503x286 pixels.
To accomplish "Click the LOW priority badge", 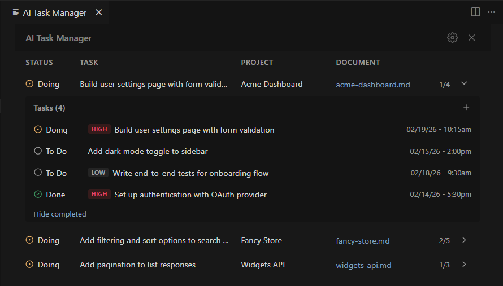I will (98, 173).
